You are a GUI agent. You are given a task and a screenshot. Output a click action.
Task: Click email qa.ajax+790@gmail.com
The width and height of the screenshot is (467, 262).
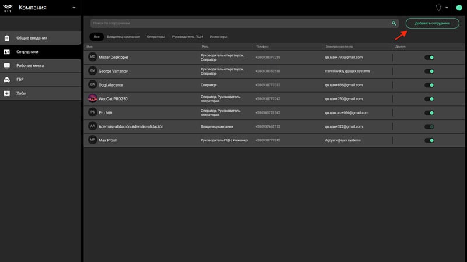(344, 57)
